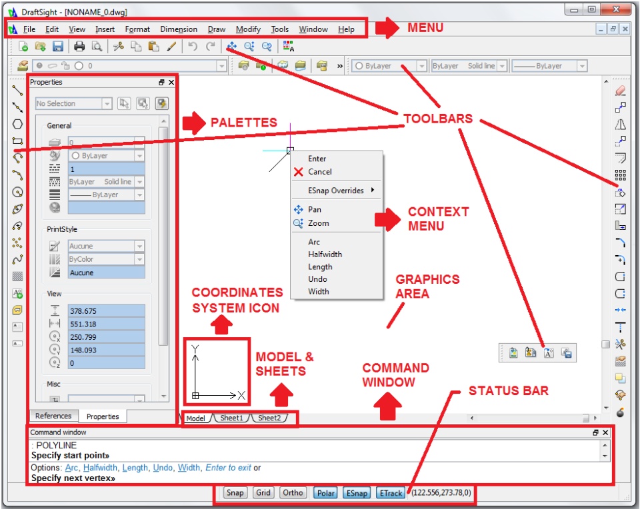Click the view height field 378.675
Viewport: 640px width, 509px height.
106,310
